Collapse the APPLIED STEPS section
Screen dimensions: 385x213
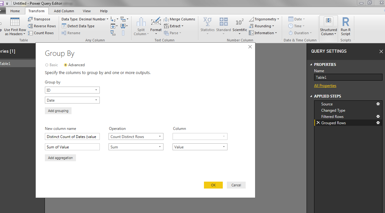[x=311, y=96]
